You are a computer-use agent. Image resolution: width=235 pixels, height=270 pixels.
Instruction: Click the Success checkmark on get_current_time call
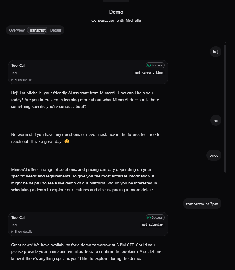pos(149,66)
